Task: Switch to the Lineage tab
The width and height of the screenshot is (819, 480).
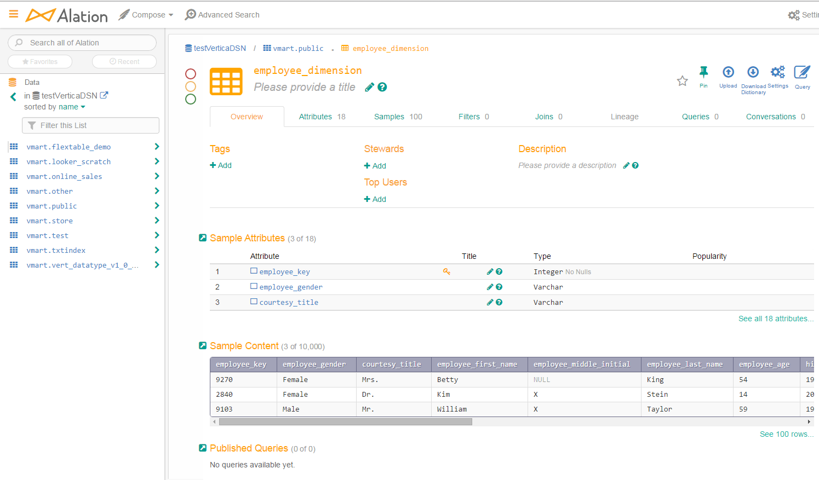Action: coord(625,117)
